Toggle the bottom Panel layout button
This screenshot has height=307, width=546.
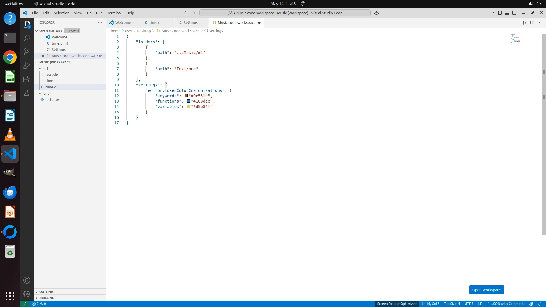click(x=507, y=13)
